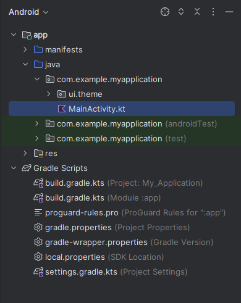Select proguard-rules.pro file

point(130,213)
